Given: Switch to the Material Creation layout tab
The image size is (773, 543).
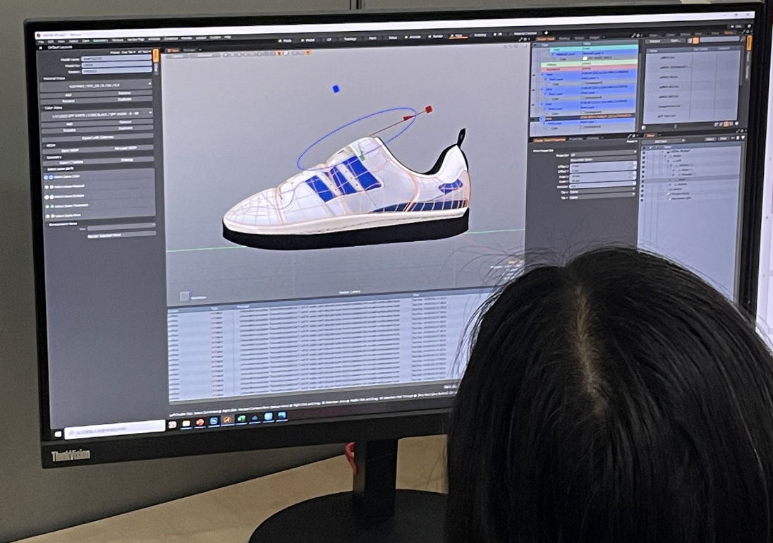Looking at the screenshot, I should point(525,34).
